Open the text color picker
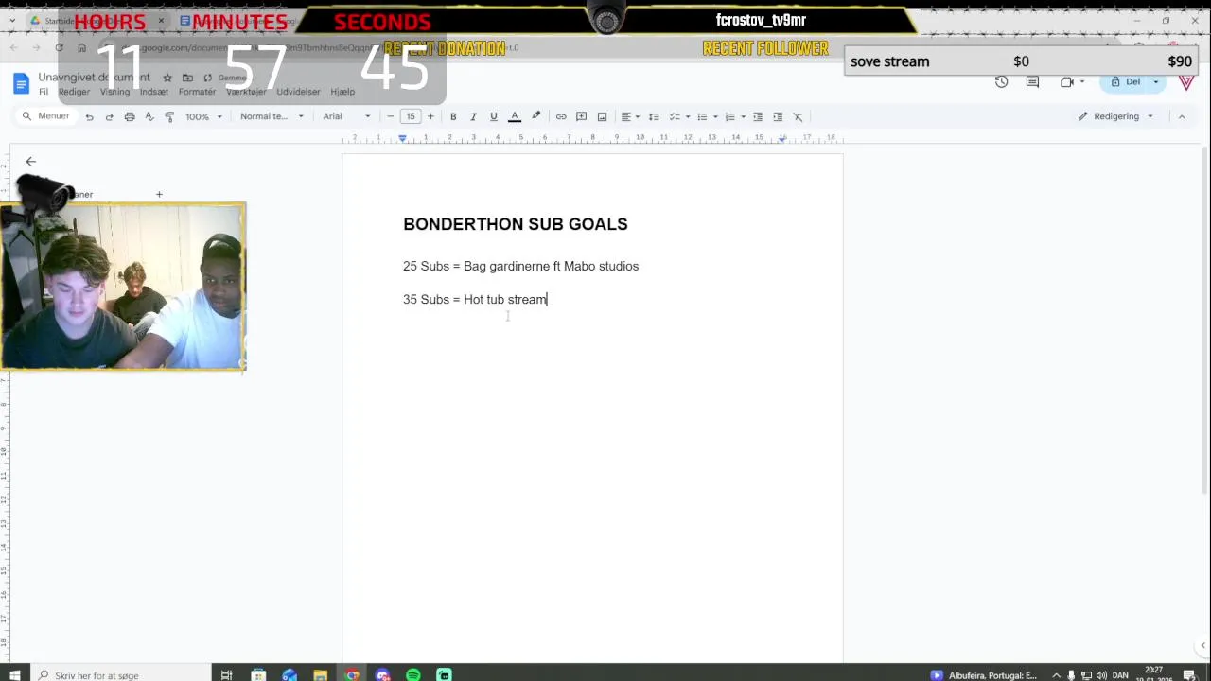The height and width of the screenshot is (681, 1211). point(515,116)
